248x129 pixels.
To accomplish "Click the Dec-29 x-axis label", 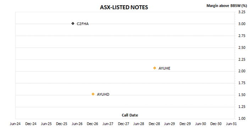I will 185,124.
